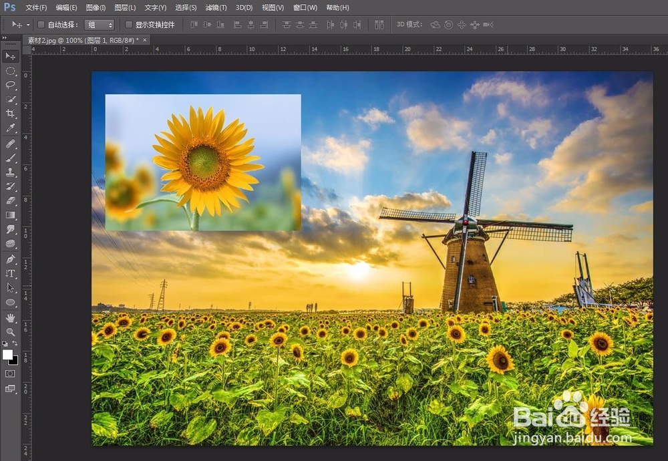Select the Gradient tool
Image resolution: width=668 pixels, height=461 pixels.
[10, 215]
